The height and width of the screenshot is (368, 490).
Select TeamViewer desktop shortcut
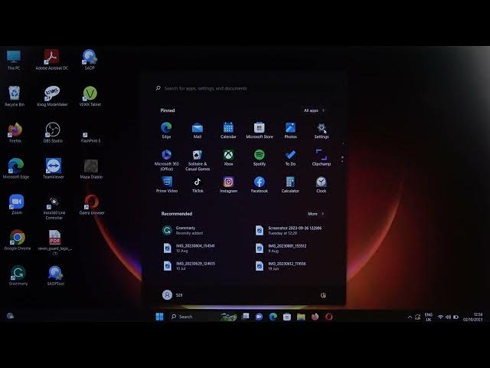point(54,169)
